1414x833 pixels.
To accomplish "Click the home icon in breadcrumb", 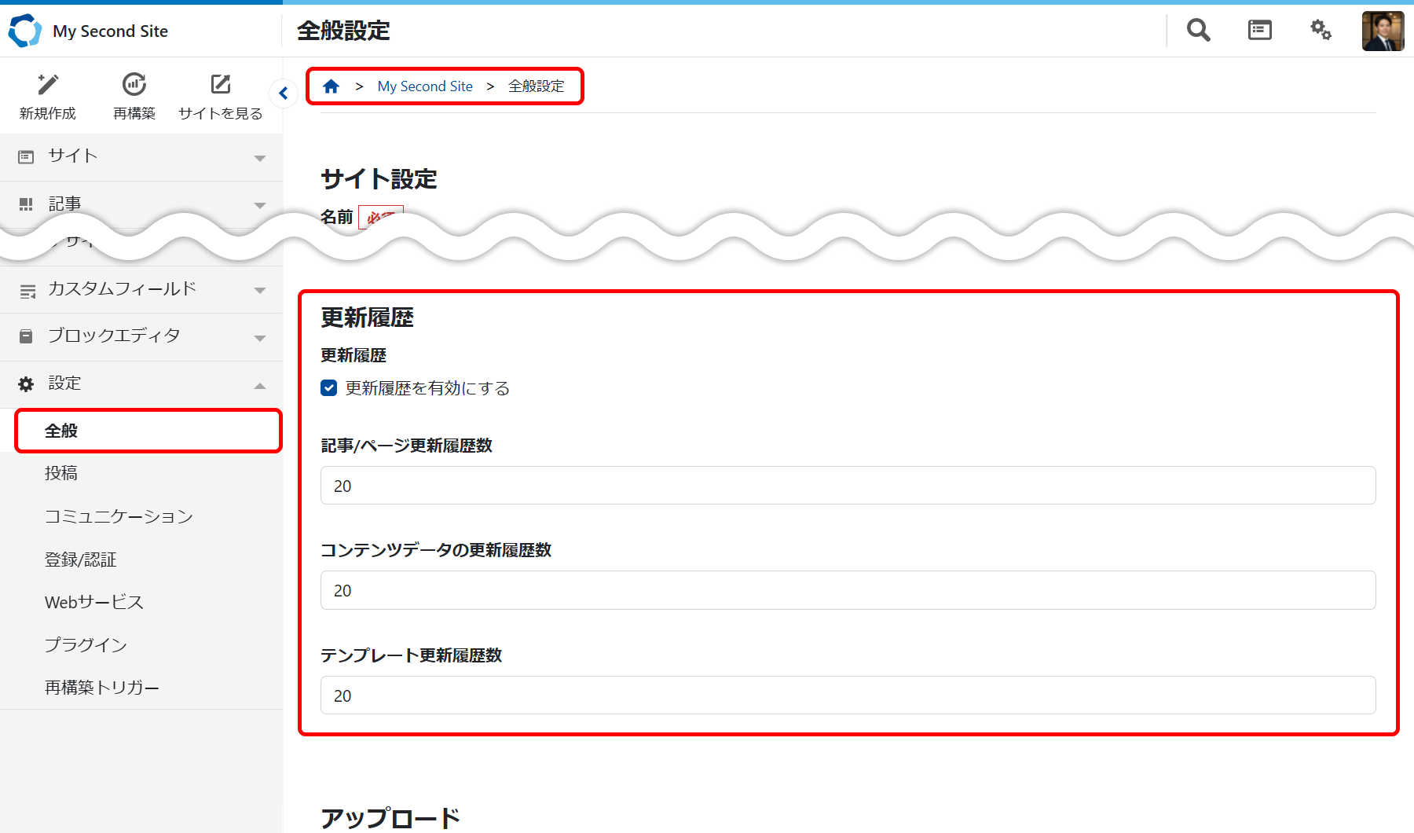I will click(x=331, y=86).
